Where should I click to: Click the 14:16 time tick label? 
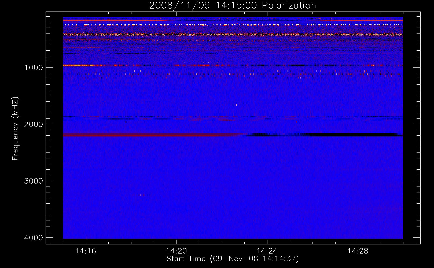tap(86, 251)
